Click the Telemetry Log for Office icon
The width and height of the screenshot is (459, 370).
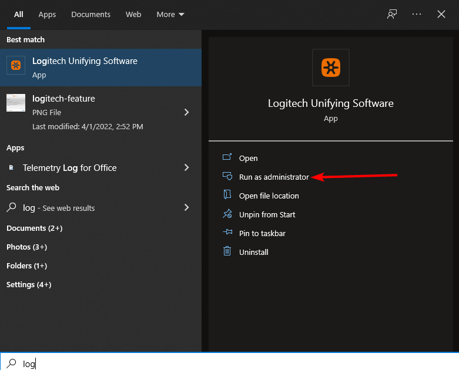coord(11,168)
